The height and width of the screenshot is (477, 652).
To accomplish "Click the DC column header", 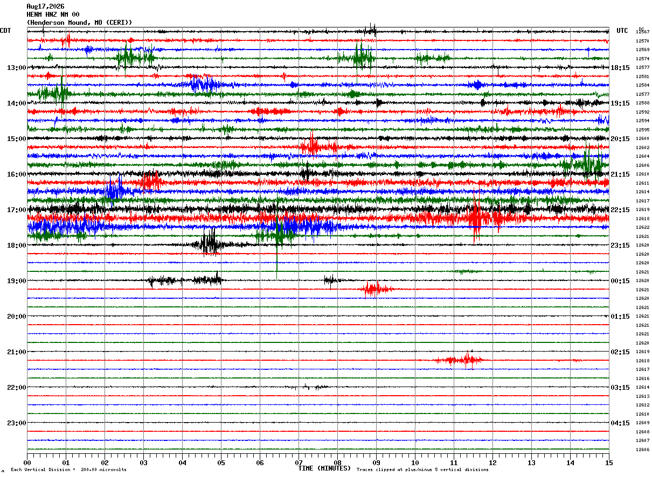I will (641, 29).
